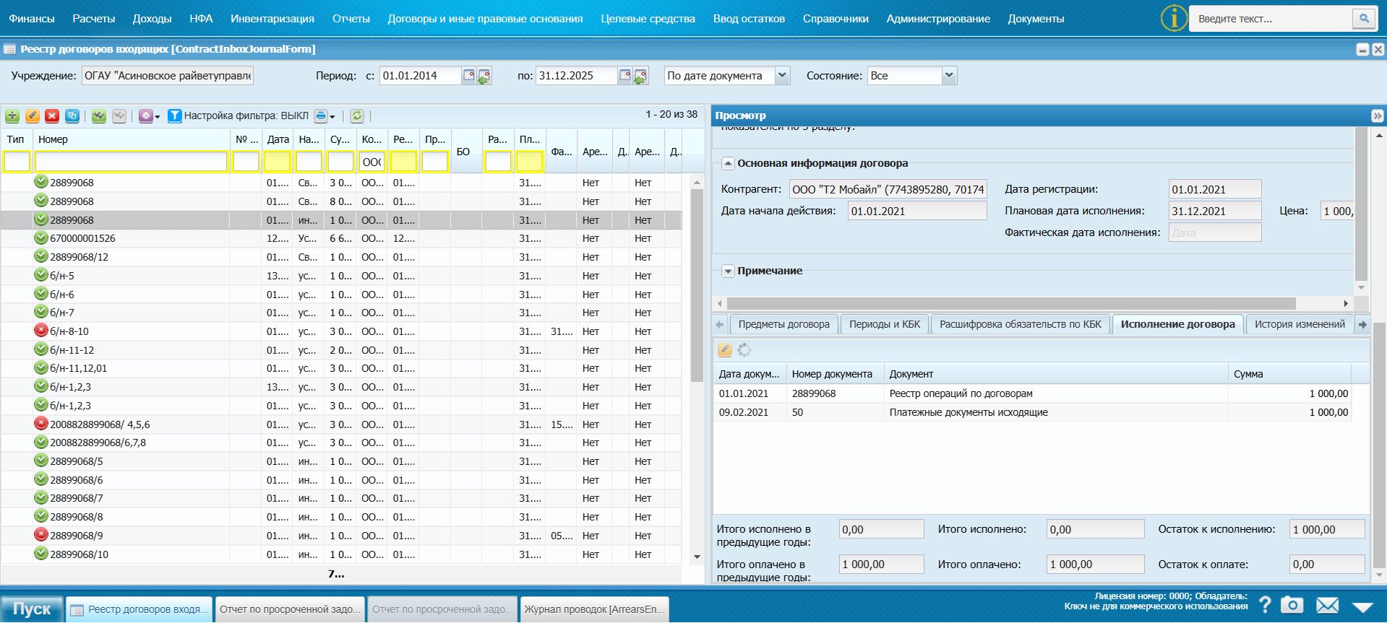Screen dimensions: 1387x623
Task: Click the blue copy record icon
Action: pyautogui.click(x=72, y=116)
